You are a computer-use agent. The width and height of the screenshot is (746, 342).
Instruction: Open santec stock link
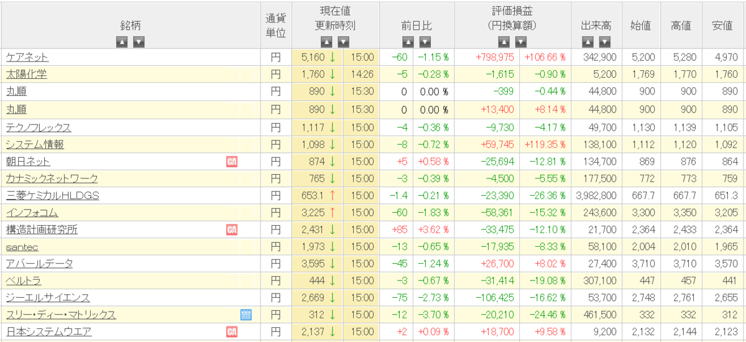(22, 247)
